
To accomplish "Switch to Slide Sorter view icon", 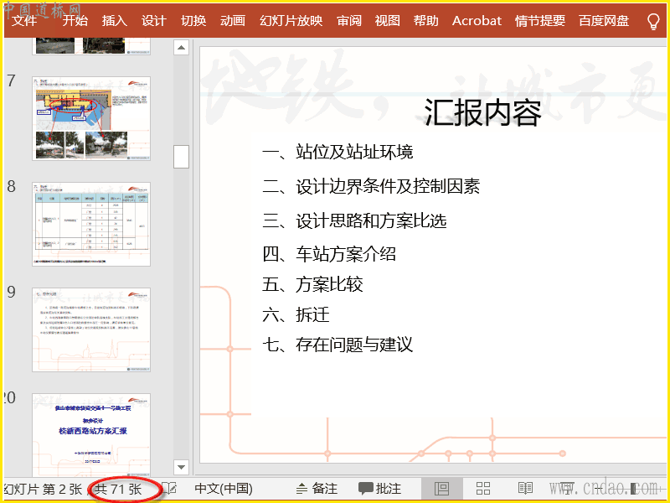I will 483,489.
